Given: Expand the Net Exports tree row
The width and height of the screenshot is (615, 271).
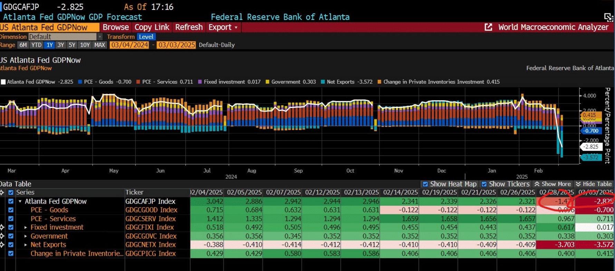Looking at the screenshot, I should [26, 245].
